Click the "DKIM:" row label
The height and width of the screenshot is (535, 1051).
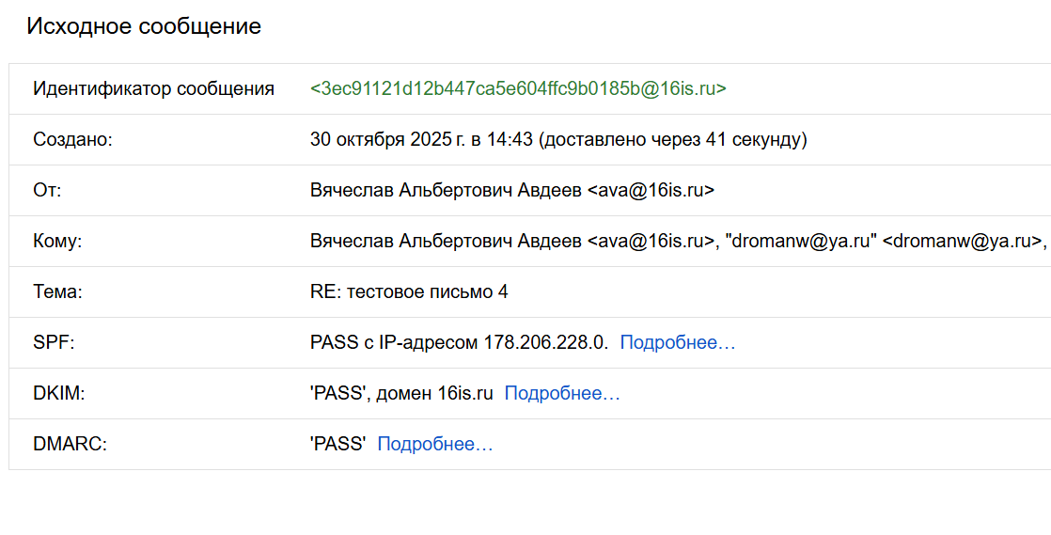pyautogui.click(x=59, y=393)
